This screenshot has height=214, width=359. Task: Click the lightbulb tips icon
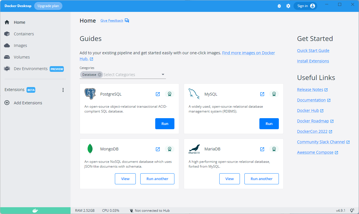(352, 211)
